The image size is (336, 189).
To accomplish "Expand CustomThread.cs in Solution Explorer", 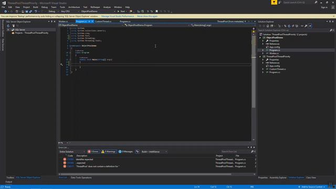I will tap(263, 69).
